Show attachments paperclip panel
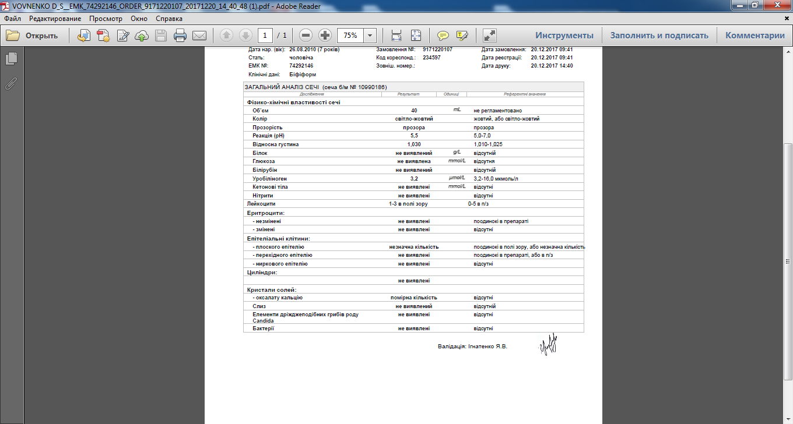The width and height of the screenshot is (793, 424). (11, 83)
